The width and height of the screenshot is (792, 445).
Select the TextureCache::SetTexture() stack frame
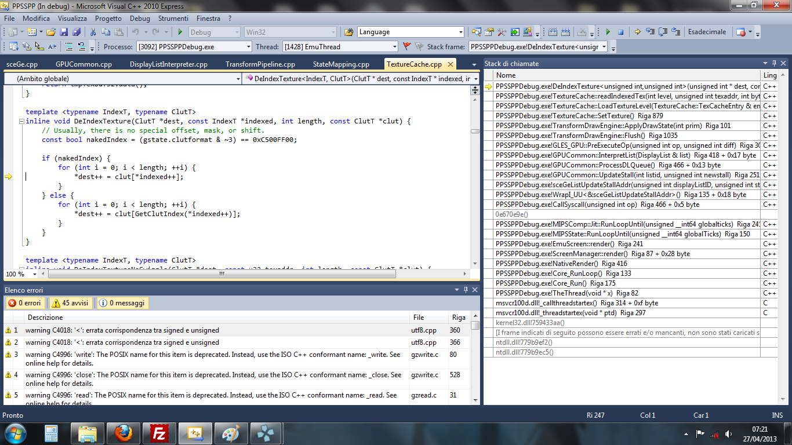tap(627, 116)
